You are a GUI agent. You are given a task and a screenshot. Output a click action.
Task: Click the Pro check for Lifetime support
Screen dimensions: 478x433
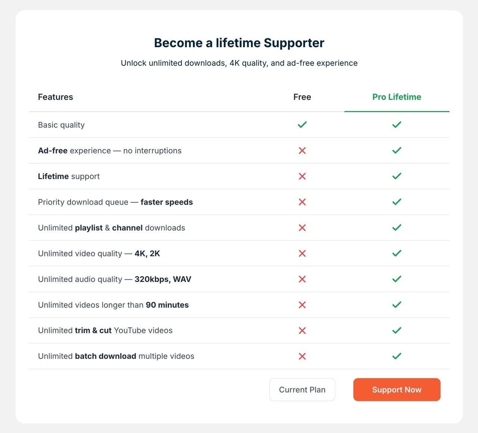tap(397, 176)
